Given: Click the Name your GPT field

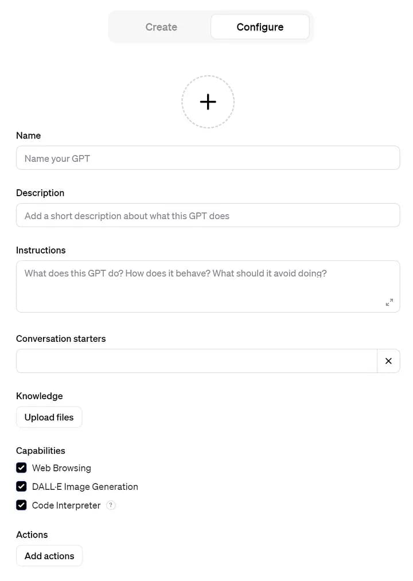Looking at the screenshot, I should coord(208,158).
